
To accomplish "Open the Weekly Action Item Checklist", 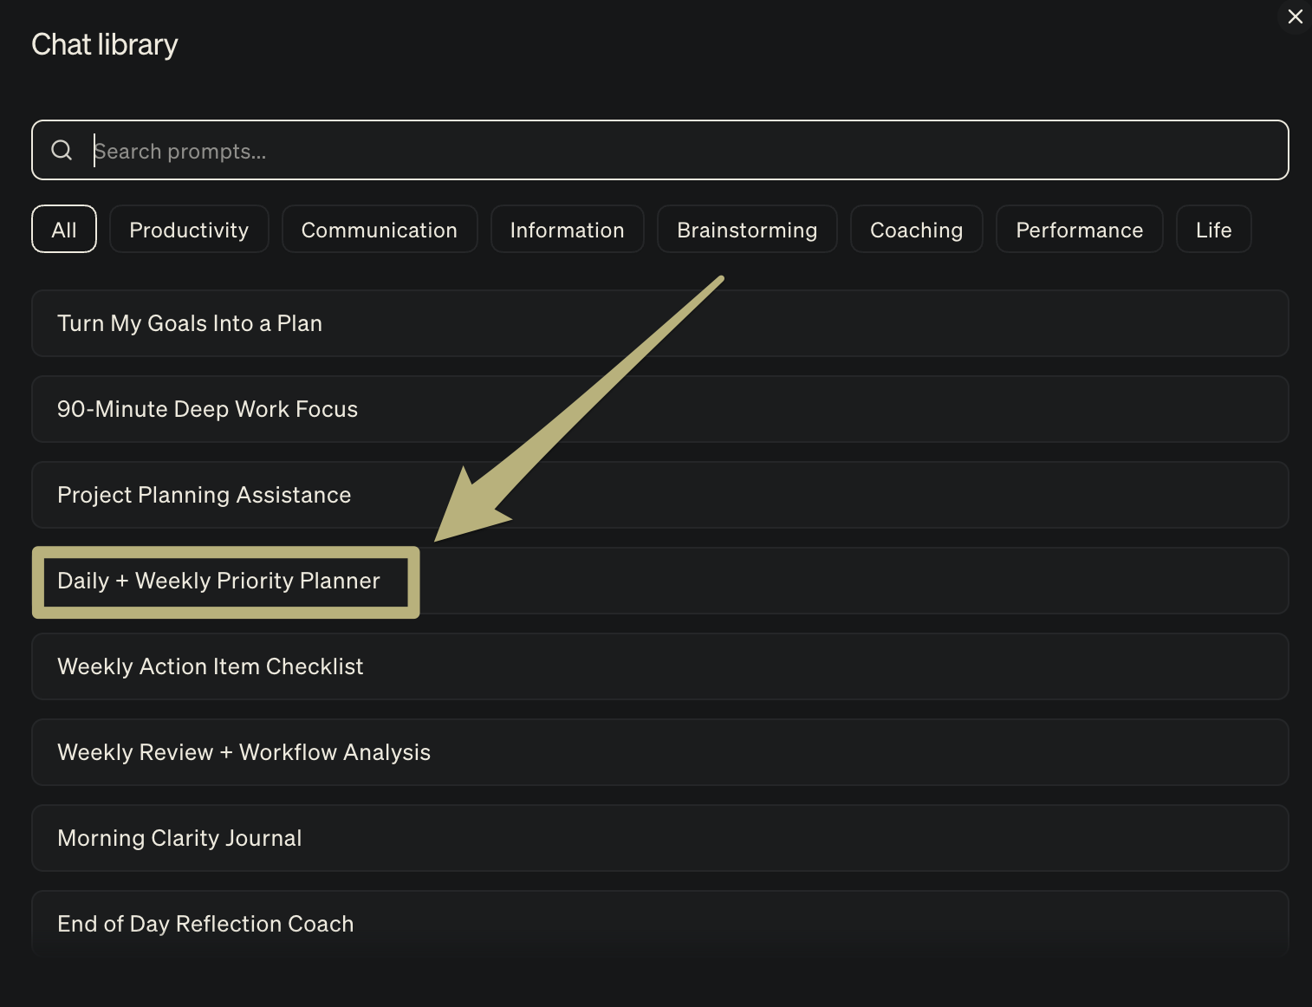I will point(659,666).
